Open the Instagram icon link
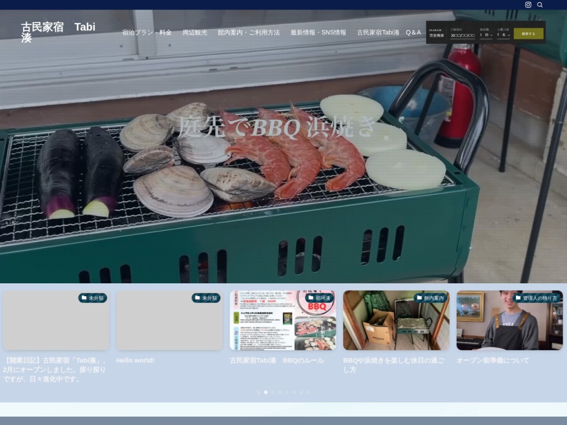Screen dimensions: 567x425 (x=528, y=4)
